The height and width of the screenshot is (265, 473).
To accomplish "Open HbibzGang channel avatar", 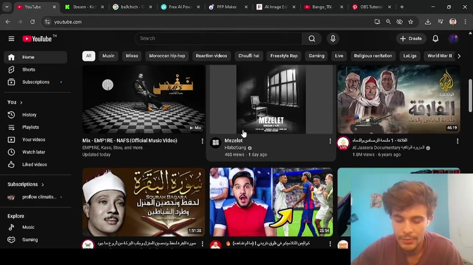I will 216,143.
